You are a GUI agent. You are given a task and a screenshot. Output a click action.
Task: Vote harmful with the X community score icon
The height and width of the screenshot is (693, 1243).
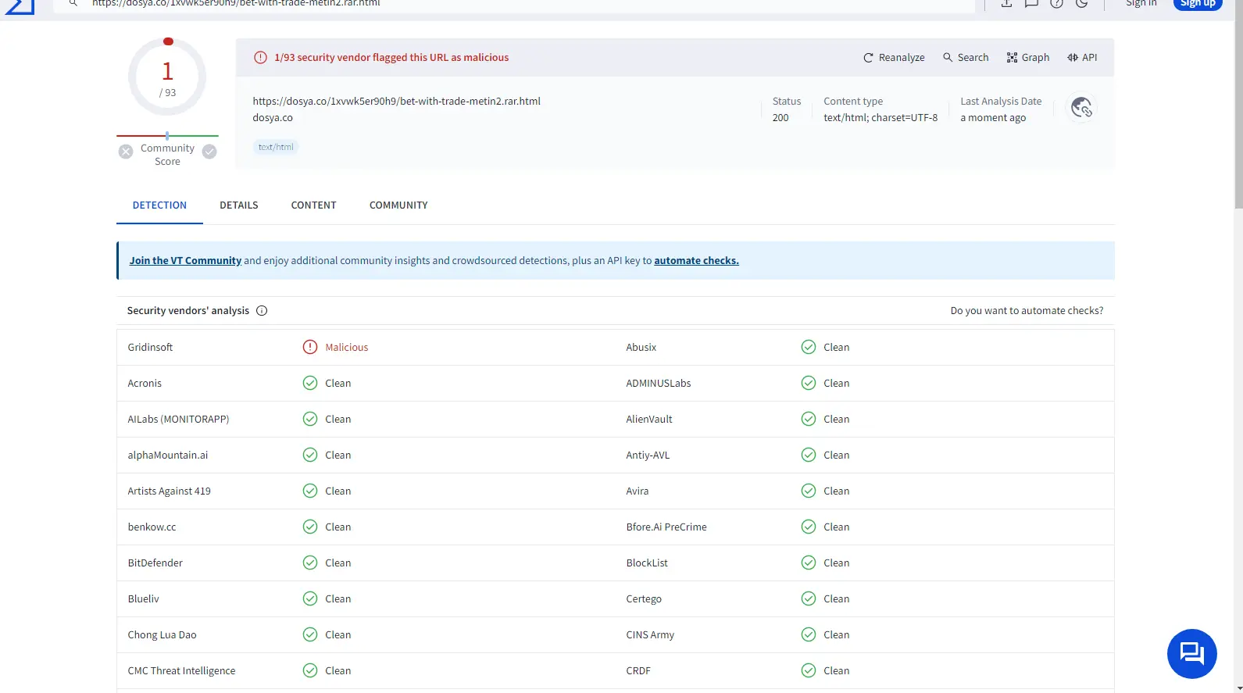point(126,152)
